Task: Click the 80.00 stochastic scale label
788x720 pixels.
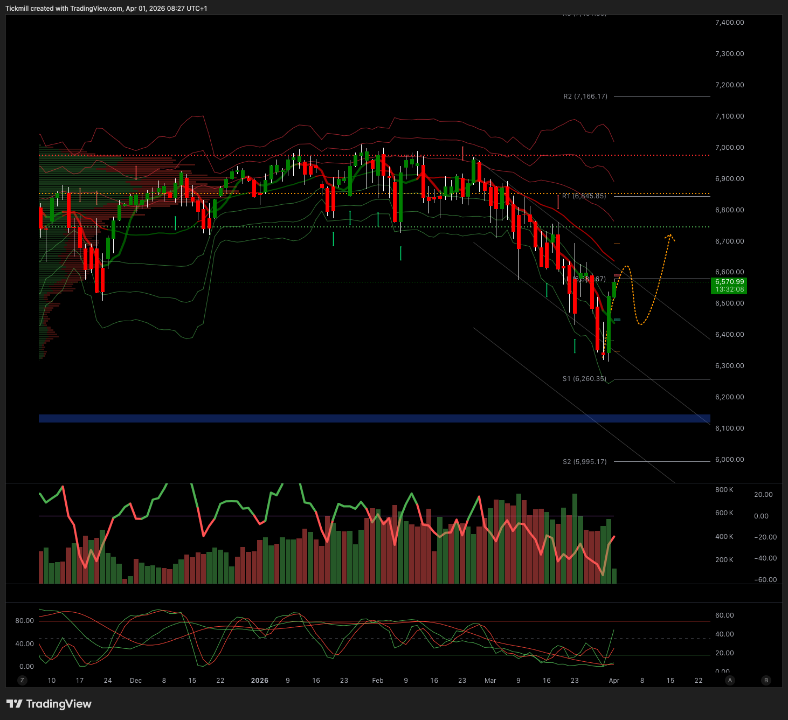Action: (24, 621)
